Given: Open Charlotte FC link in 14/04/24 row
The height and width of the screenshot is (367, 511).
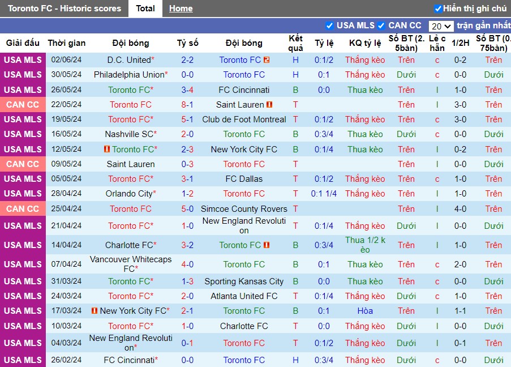Looking at the screenshot, I should click(129, 245).
